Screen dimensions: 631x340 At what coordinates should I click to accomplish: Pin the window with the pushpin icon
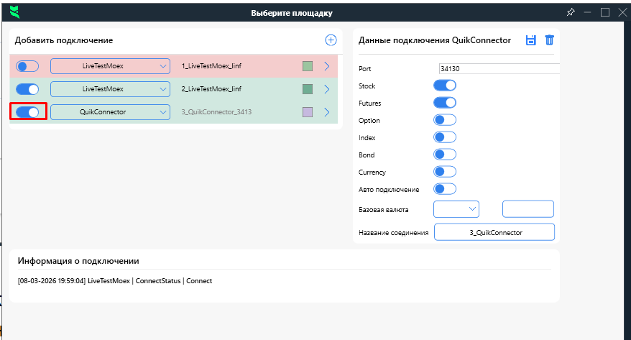click(571, 12)
